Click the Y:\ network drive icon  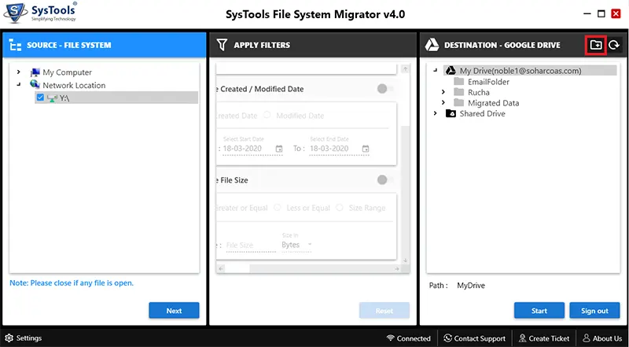52,98
